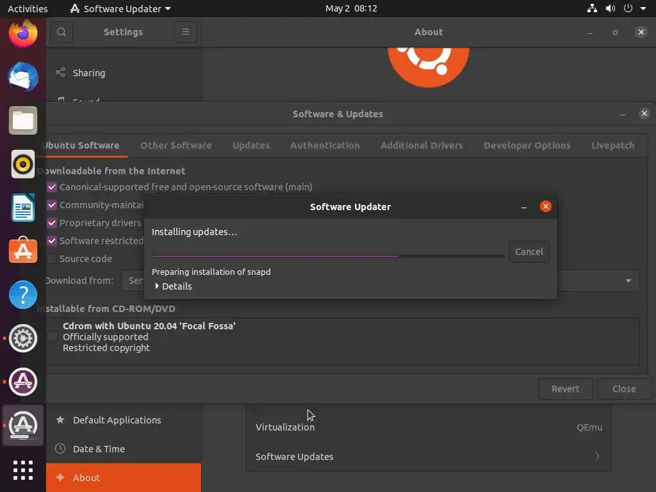Screen dimensions: 656x492
Task: Open the Settings hamburger menu
Action: tap(186, 32)
